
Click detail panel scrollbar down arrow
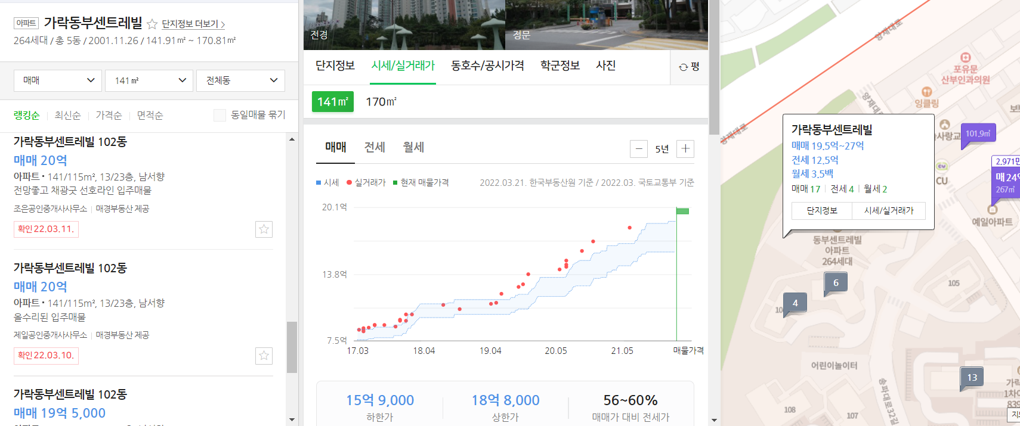click(714, 420)
